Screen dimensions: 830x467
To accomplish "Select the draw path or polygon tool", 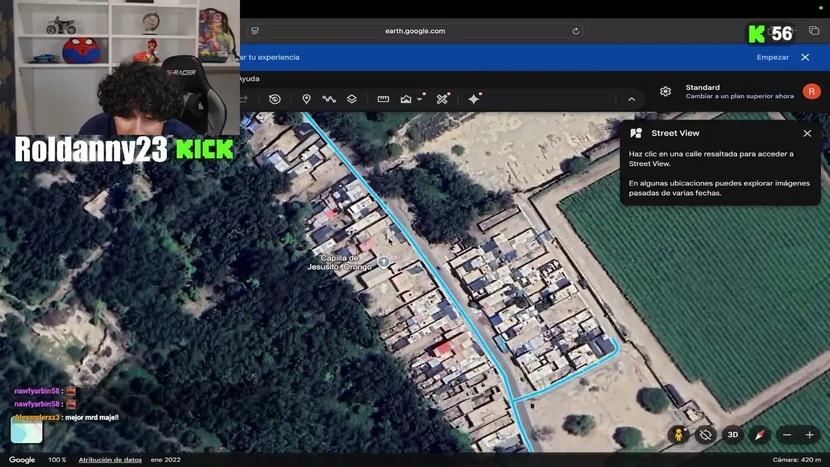I will tap(329, 99).
